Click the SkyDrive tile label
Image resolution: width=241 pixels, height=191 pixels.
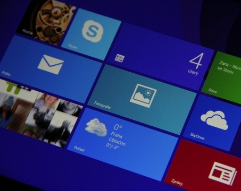[197, 136]
